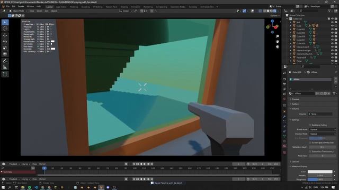Image resolution: width=339 pixels, height=190 pixels.
Task: Collapse the Settings panel
Action: click(x=296, y=120)
